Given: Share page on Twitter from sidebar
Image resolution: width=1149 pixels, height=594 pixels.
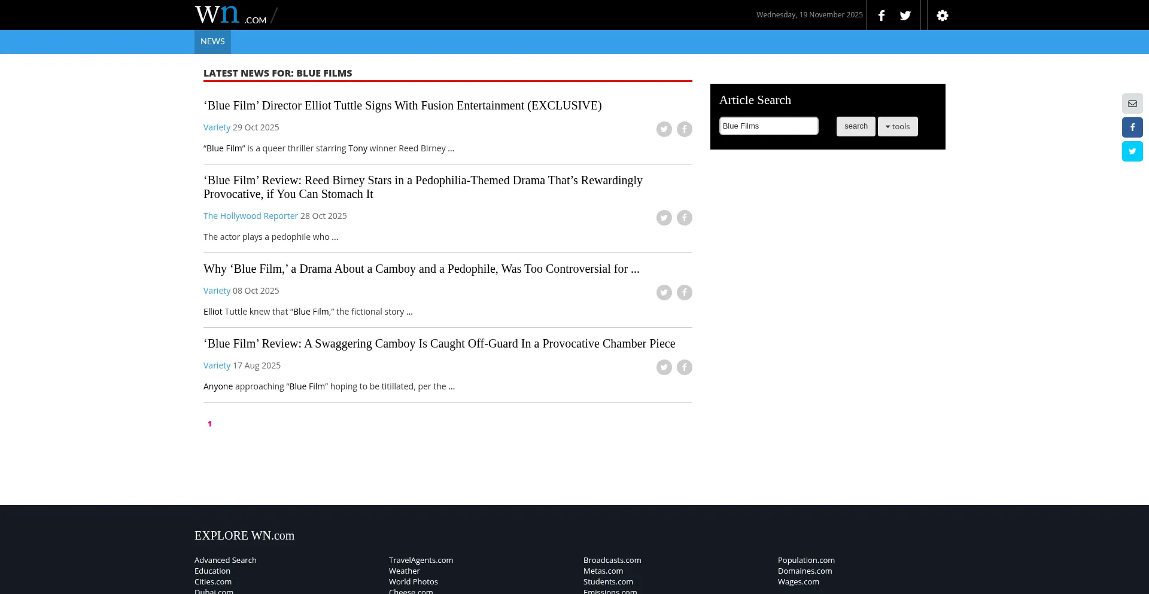Looking at the screenshot, I should coord(1132,151).
